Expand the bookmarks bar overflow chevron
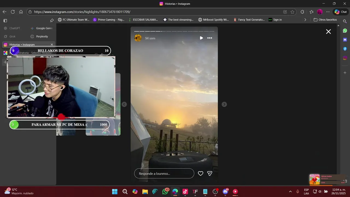This screenshot has height=197, width=350. tap(305, 20)
